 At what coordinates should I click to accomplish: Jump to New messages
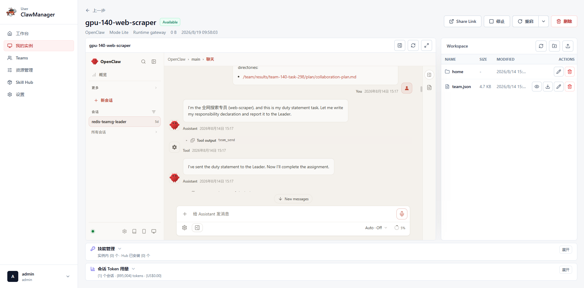tap(293, 199)
